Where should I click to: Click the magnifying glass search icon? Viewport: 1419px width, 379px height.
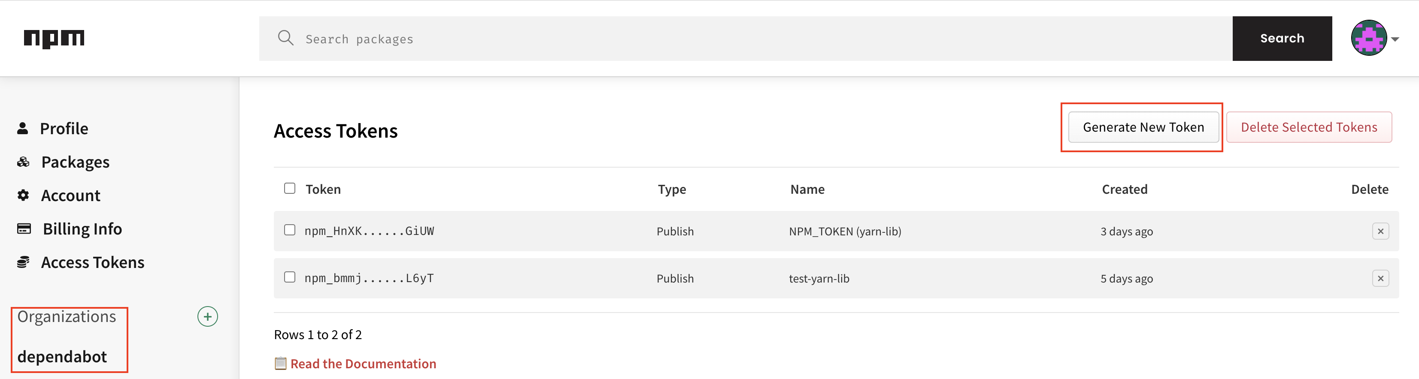tap(285, 38)
